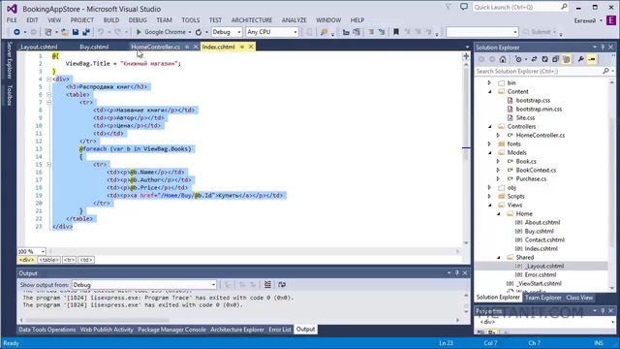Viewport: 620px width, 349px height.
Task: Toggle auto-hide pin of Output panel
Action: coord(456,273)
